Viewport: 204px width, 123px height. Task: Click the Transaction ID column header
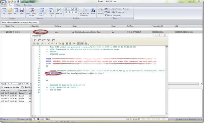tap(163, 26)
